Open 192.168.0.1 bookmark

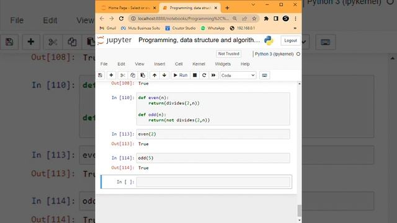pyautogui.click(x=243, y=28)
